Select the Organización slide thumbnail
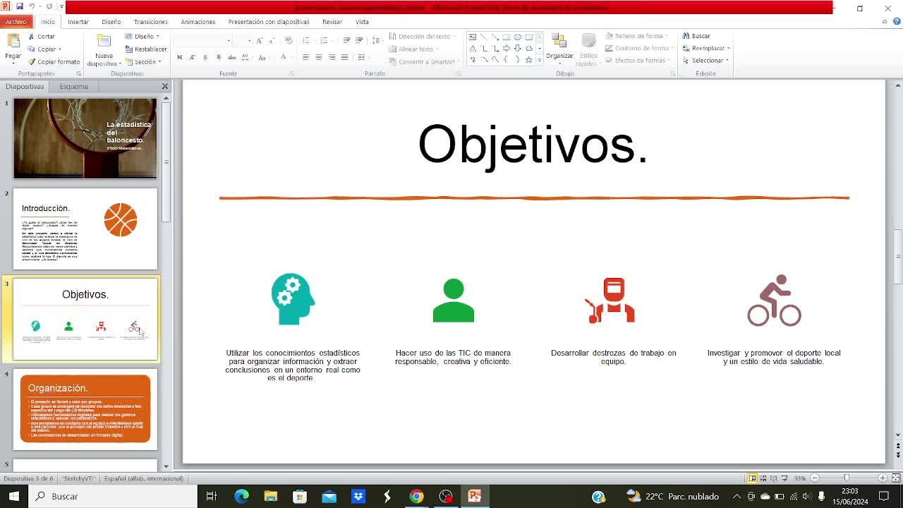This screenshot has width=903, height=508. [x=85, y=409]
